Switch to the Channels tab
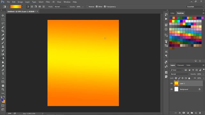This screenshot has width=205, height=115. coord(181,65)
